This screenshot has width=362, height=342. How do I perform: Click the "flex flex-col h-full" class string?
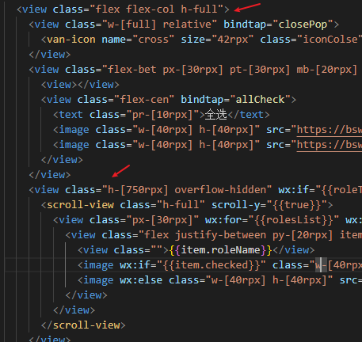(x=156, y=9)
